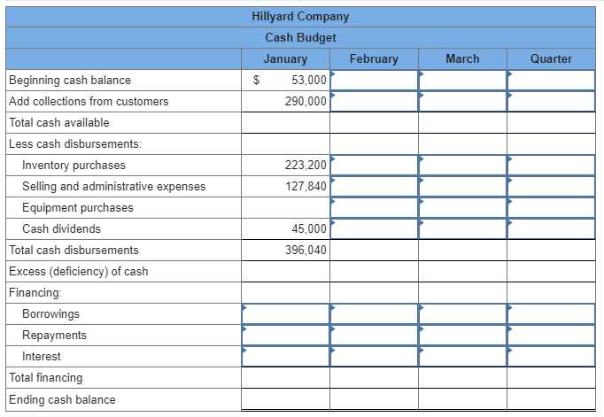604x417 pixels.
Task: Click the Interest row label
Action: pos(42,356)
